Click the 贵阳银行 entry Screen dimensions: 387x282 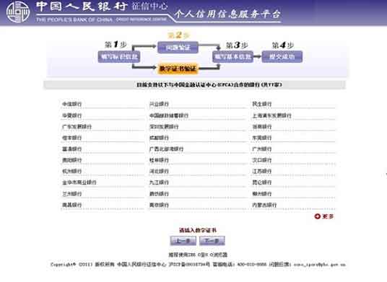[x=71, y=160]
